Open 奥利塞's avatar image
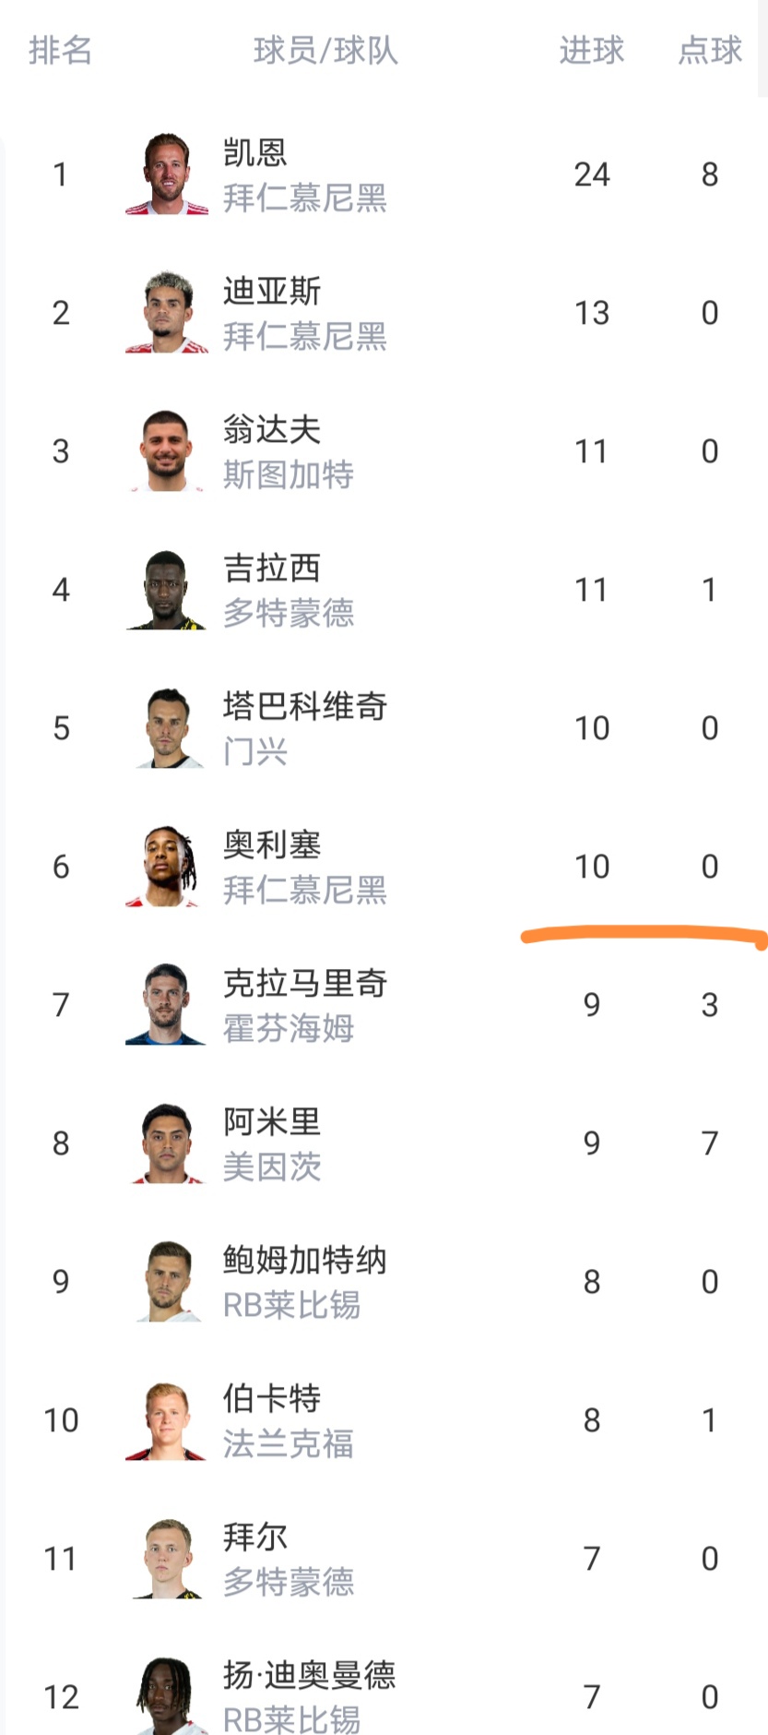 (167, 867)
